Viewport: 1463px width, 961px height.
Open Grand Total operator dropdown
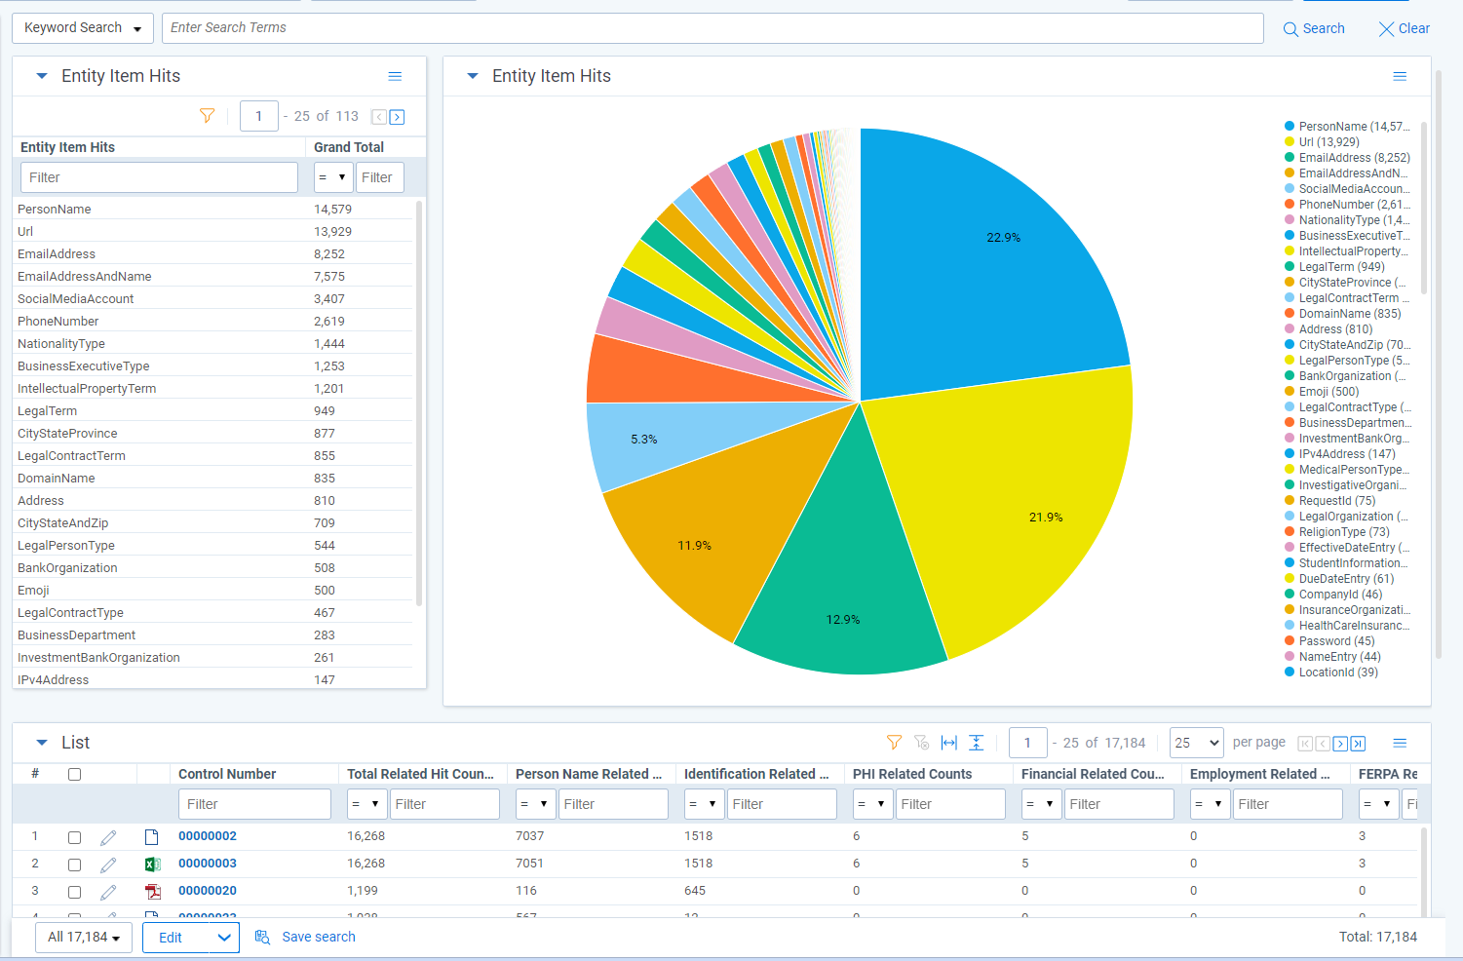pos(332,177)
